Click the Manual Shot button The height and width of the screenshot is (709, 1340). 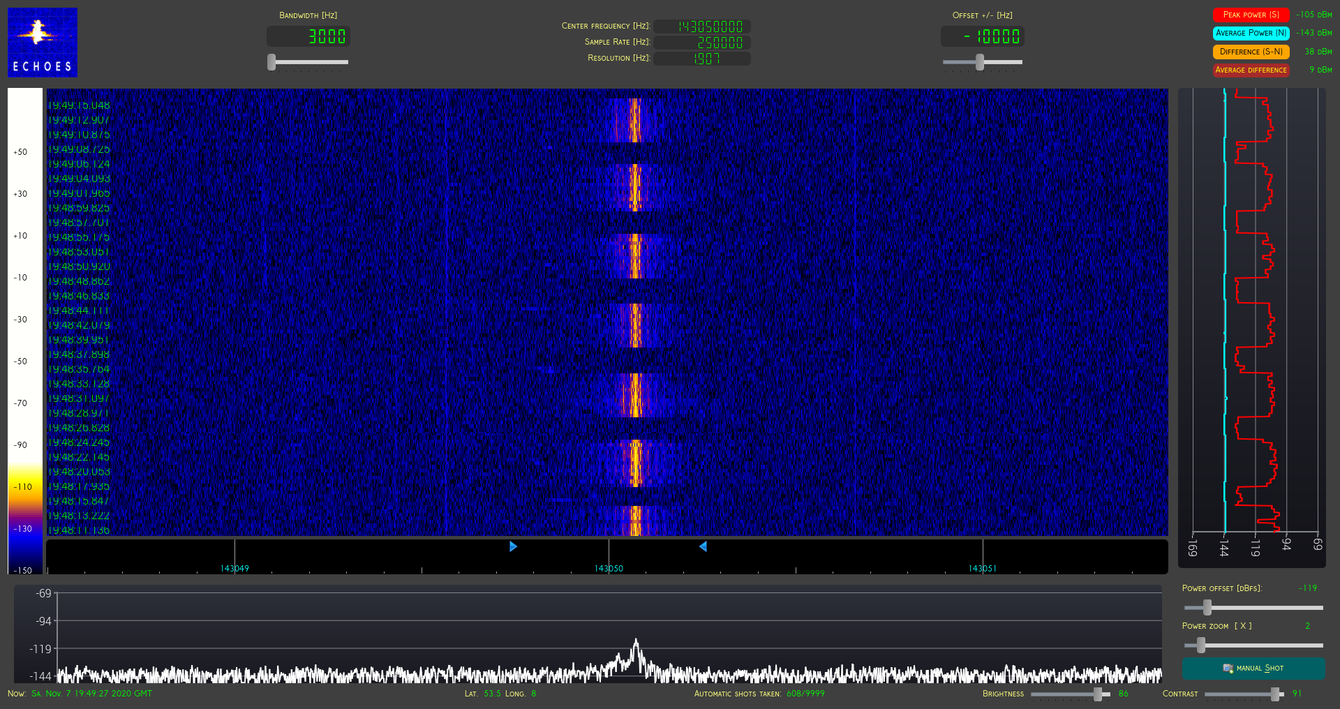tap(1253, 669)
